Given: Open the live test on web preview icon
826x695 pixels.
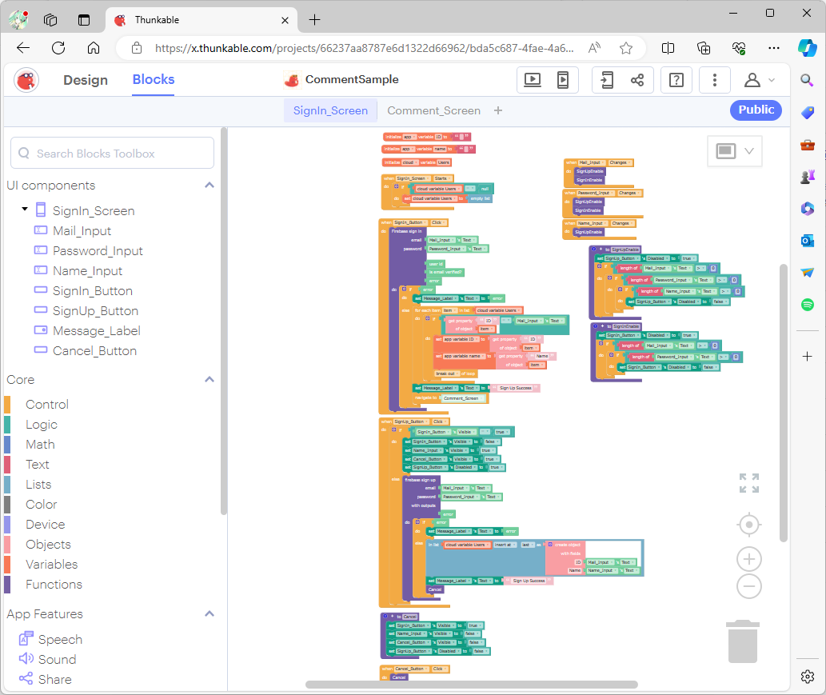Looking at the screenshot, I should click(533, 80).
